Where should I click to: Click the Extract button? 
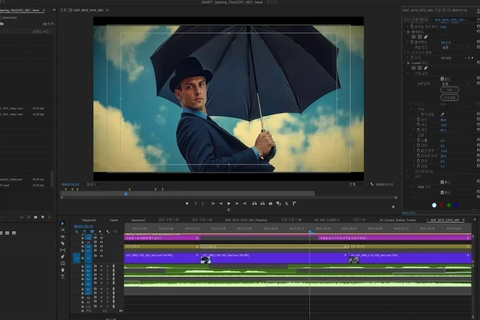click(x=263, y=203)
